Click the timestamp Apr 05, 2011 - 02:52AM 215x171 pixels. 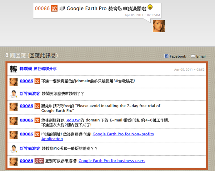pyautogui.click(x=142, y=15)
